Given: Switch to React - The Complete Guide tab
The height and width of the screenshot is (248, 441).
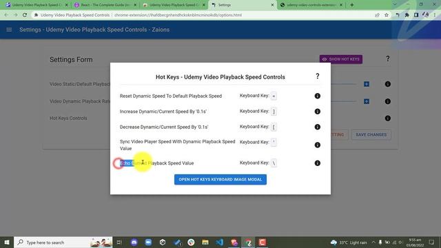Looking at the screenshot, I should point(105,5).
